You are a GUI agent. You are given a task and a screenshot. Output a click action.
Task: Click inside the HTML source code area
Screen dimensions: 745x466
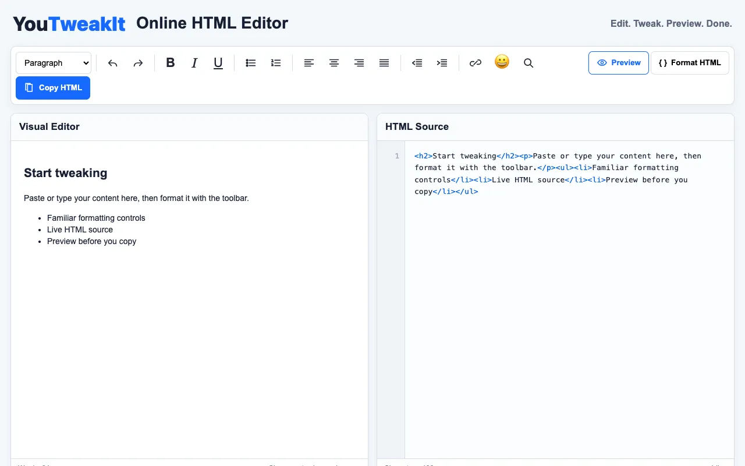[569, 299]
